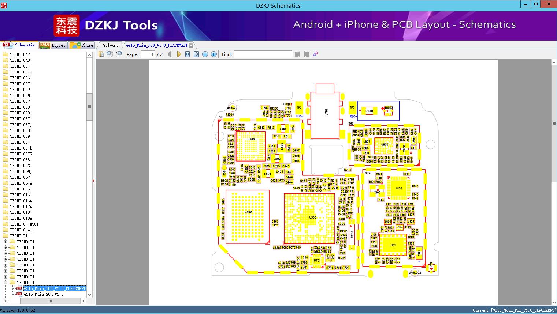The image size is (557, 314).
Task: Close the G215_Main_PCB_V1.0_PLACEMENT tab
Action: click(191, 46)
